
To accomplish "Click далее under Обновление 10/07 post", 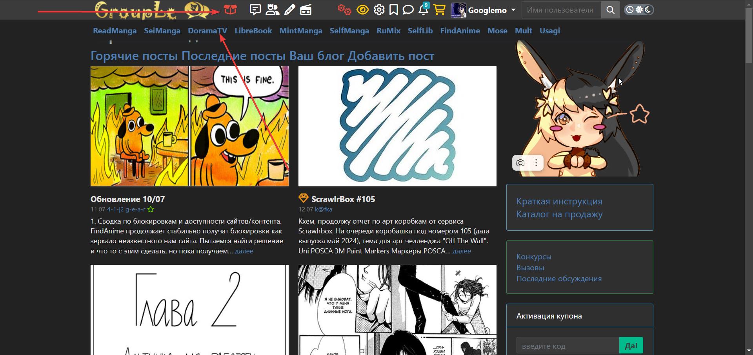I will point(244,251).
